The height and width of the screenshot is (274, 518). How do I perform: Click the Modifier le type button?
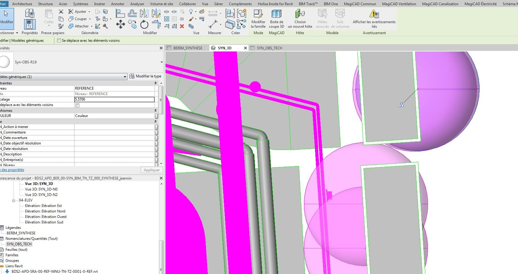pos(145,76)
